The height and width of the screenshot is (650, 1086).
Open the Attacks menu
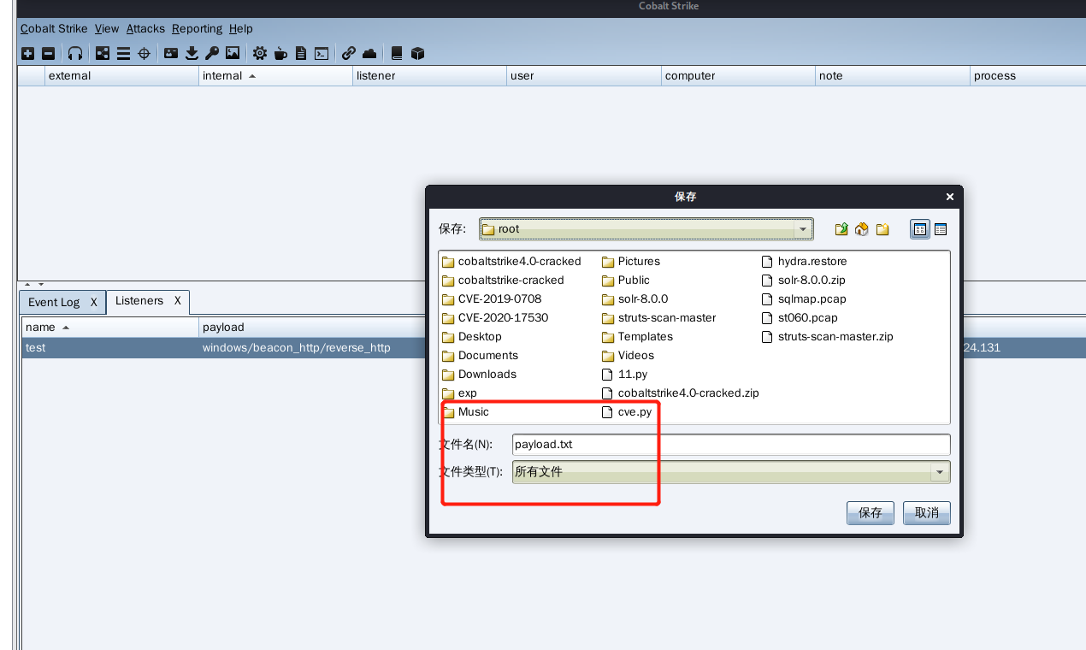pos(145,28)
